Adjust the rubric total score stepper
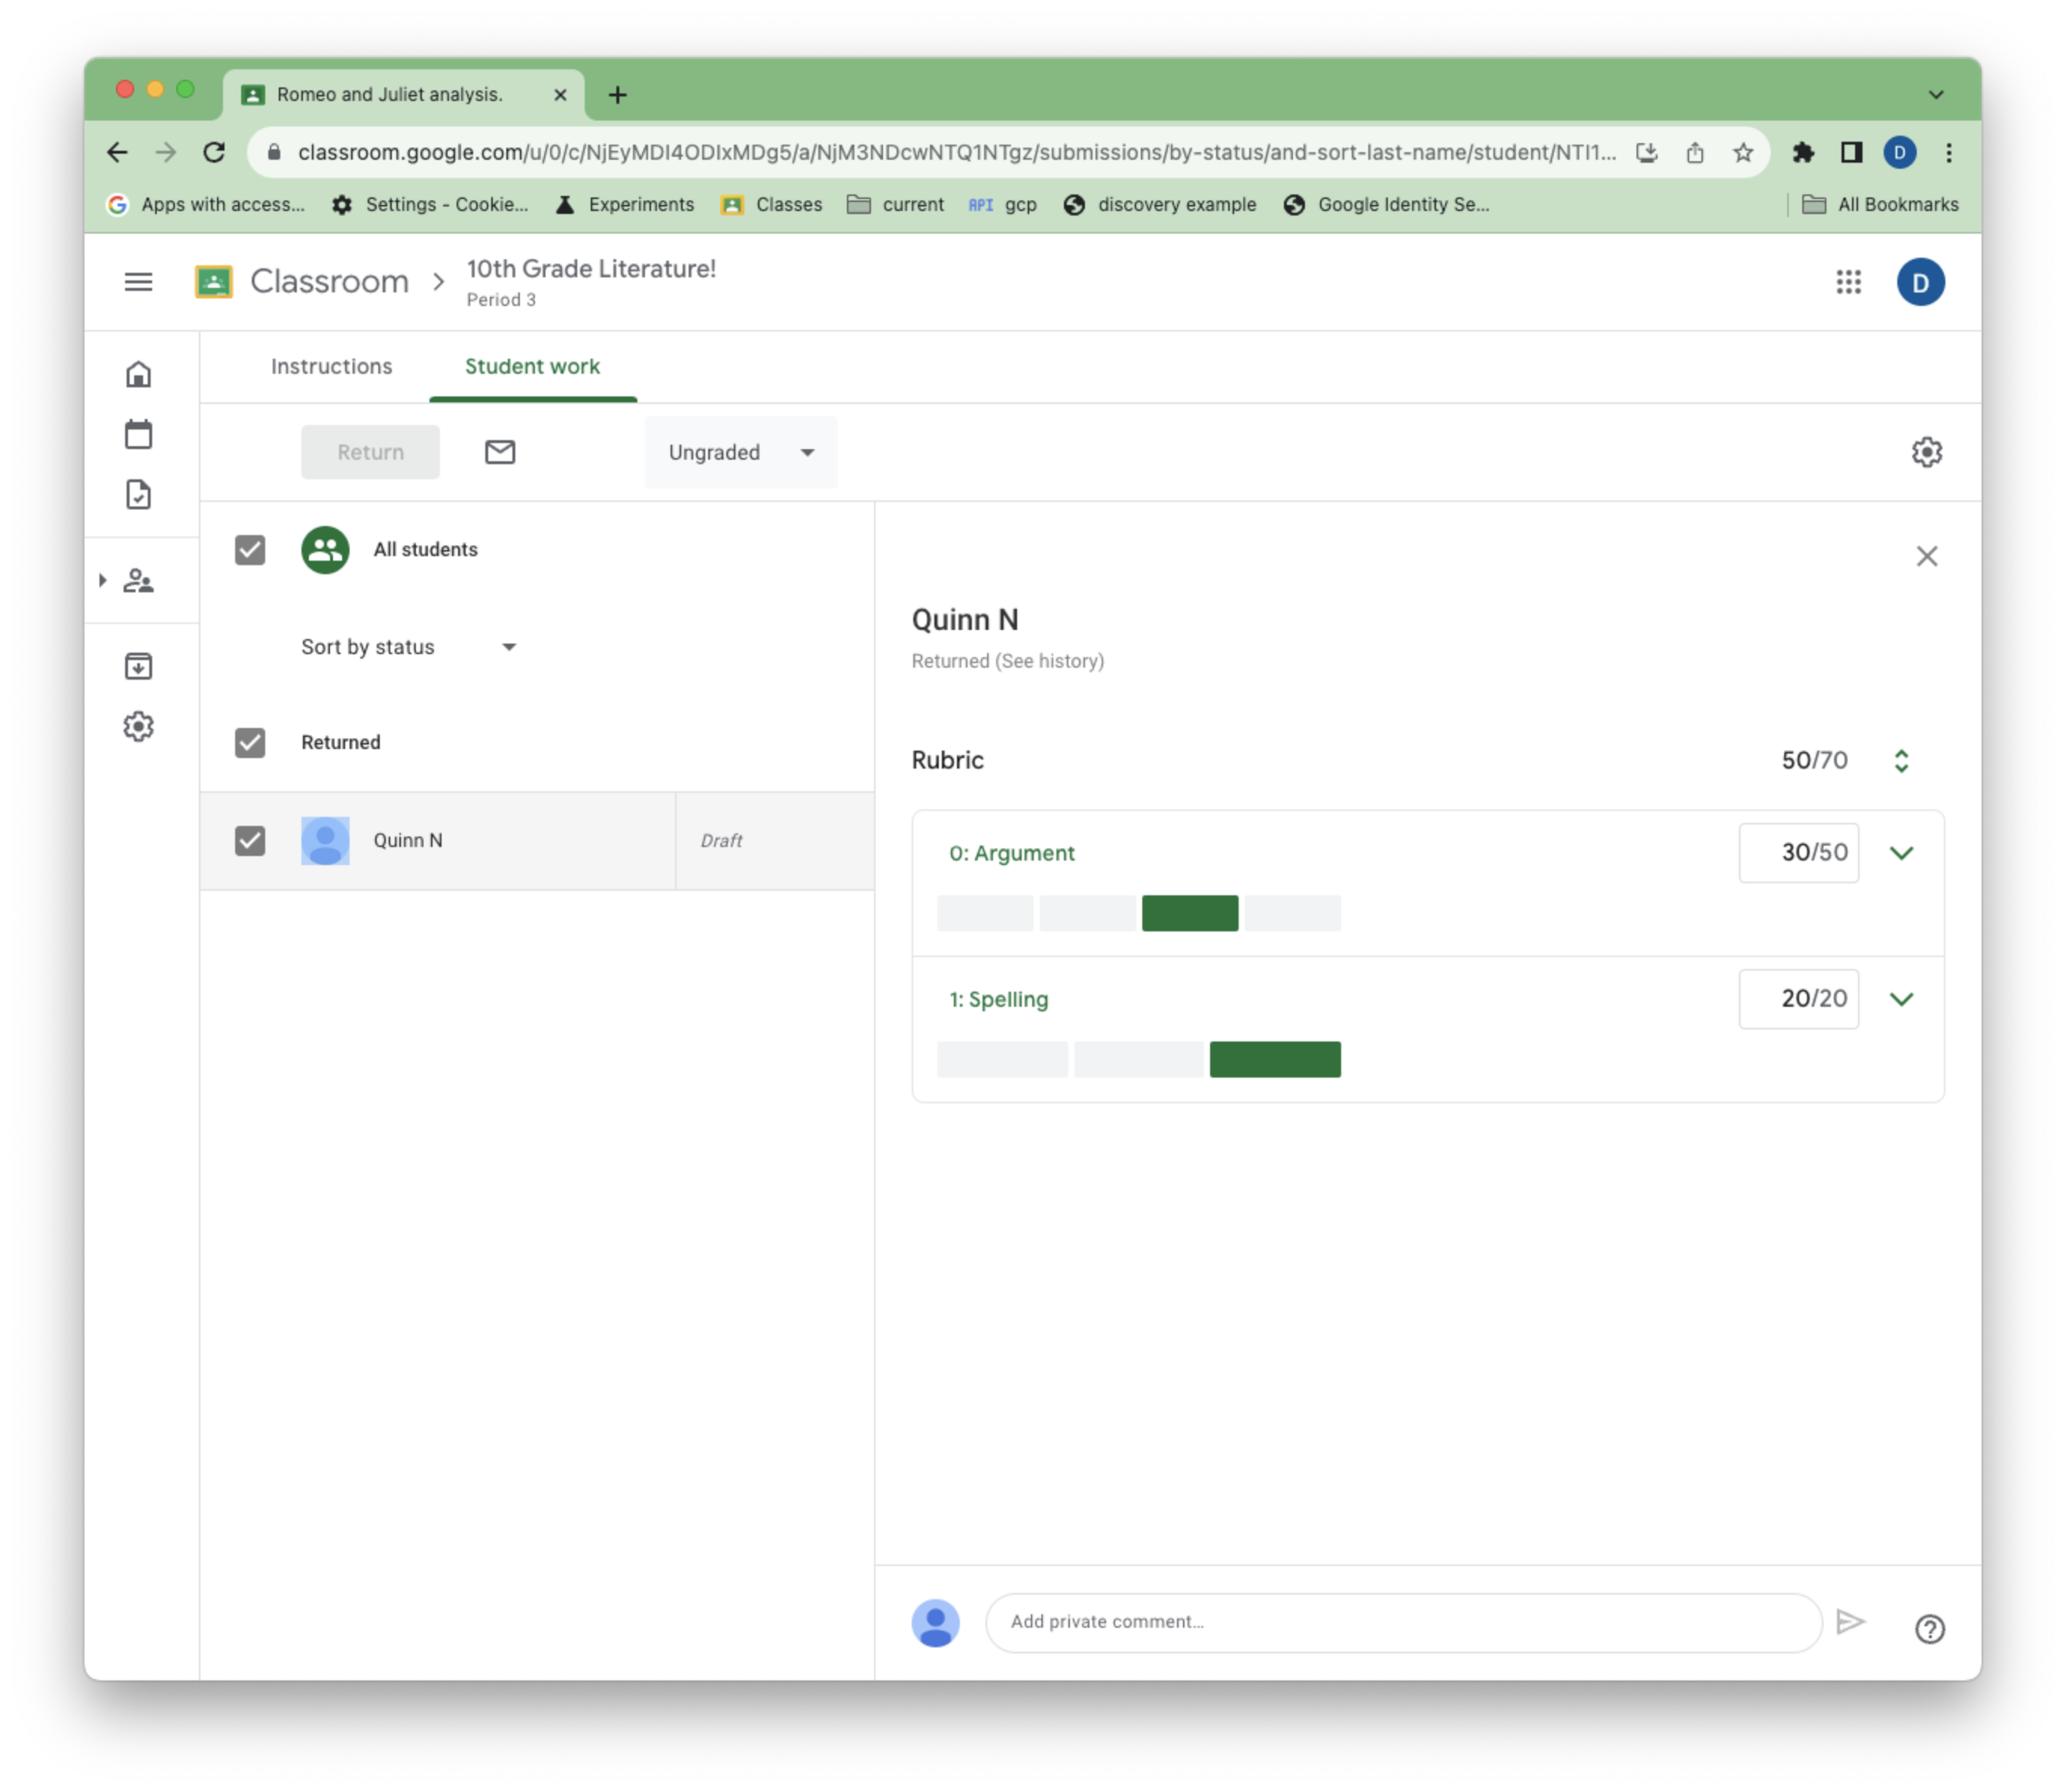 click(1901, 759)
